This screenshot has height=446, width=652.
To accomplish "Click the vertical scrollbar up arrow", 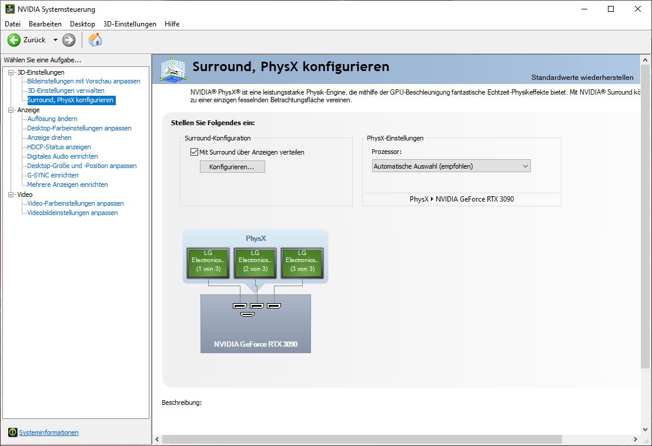I will [x=646, y=60].
